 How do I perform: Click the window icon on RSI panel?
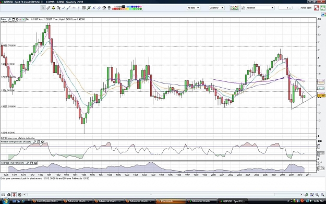39,142
